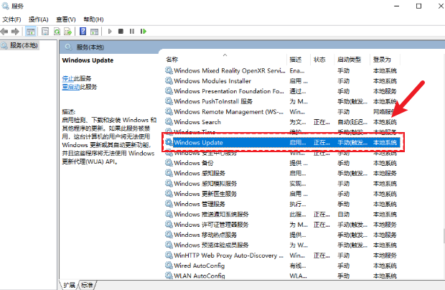Viewport: 445px width, 290px height.
Task: Select the Windows 感知服务 row
Action: click(x=283, y=173)
